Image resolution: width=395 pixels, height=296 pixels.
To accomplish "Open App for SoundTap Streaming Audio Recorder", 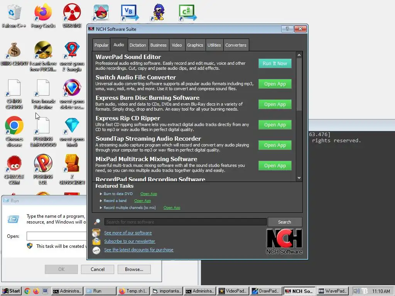I will tap(275, 145).
